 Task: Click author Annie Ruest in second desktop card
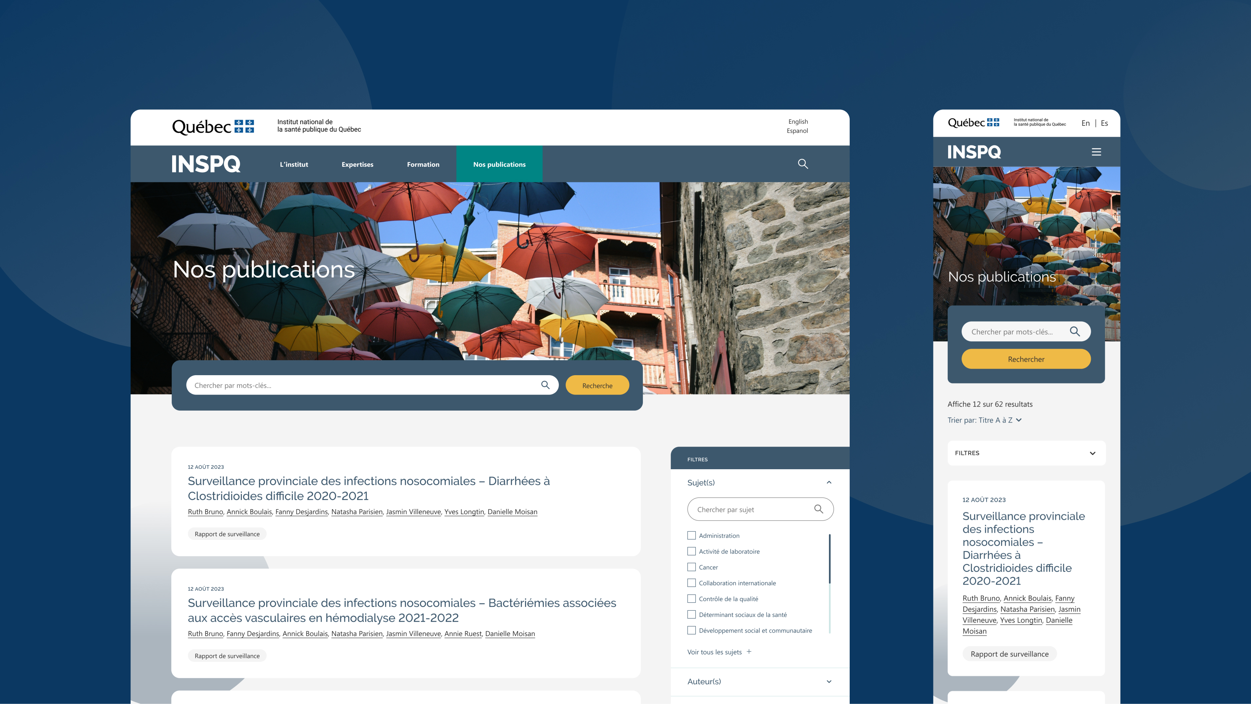(x=463, y=634)
